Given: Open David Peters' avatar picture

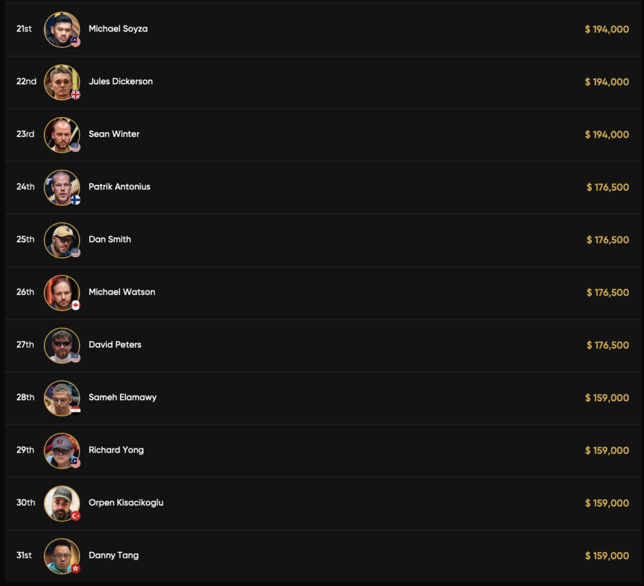Looking at the screenshot, I should (x=61, y=345).
